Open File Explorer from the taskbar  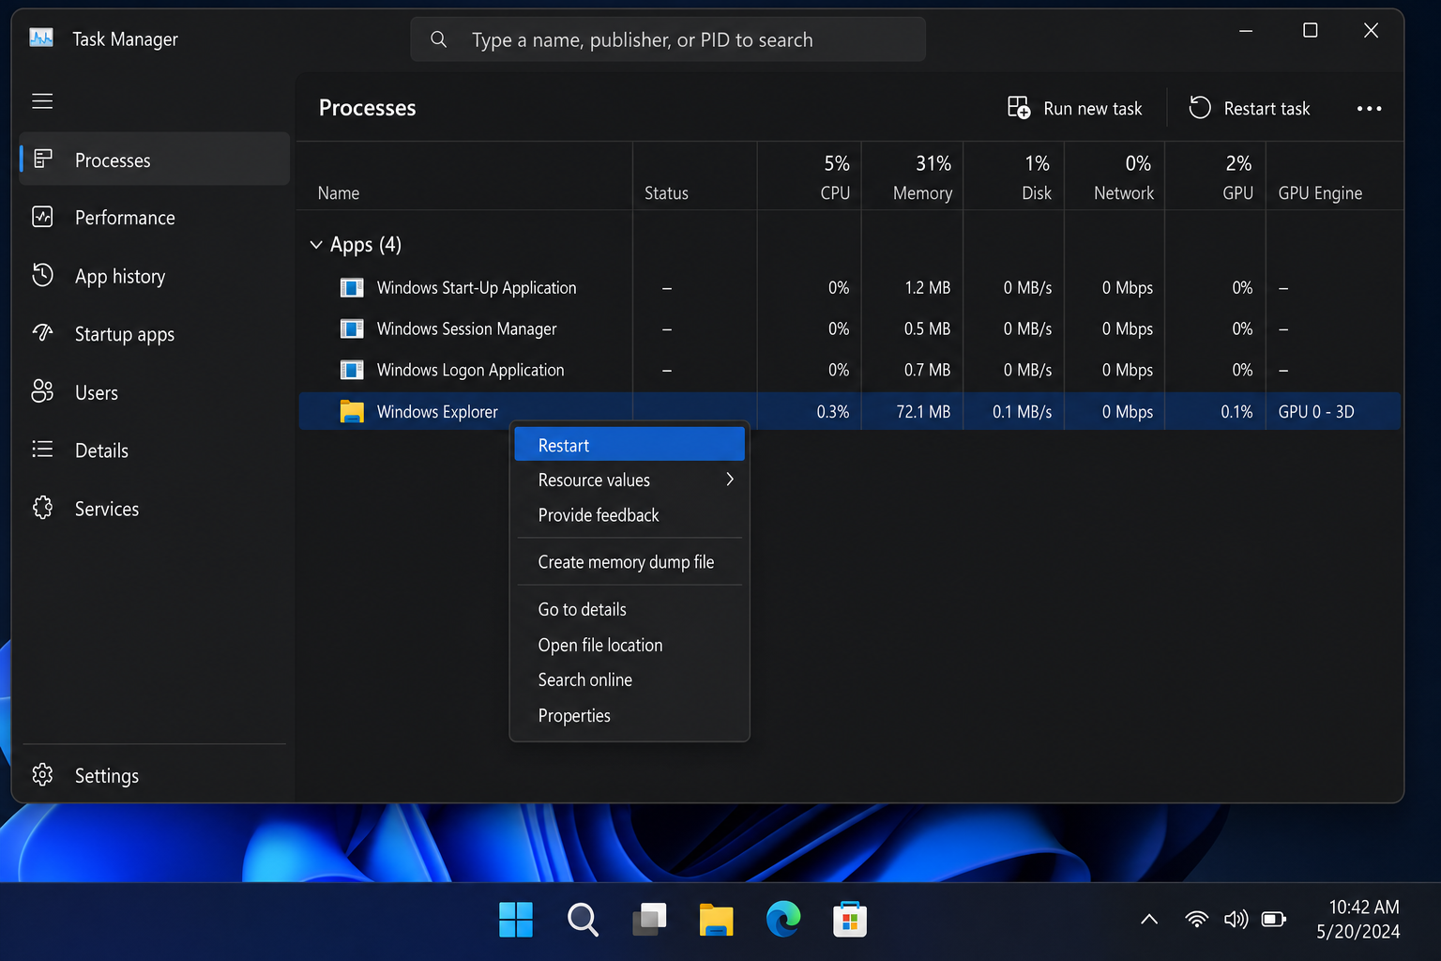click(x=716, y=920)
